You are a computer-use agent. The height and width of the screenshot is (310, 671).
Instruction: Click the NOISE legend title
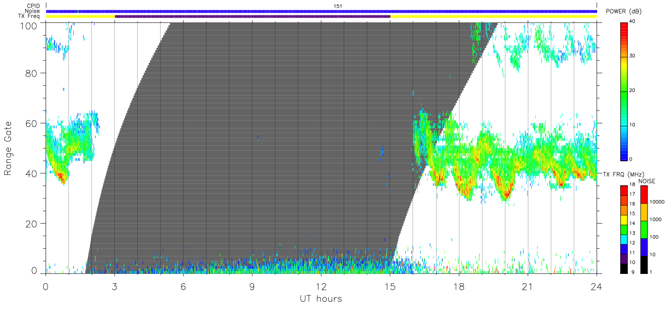[647, 181]
